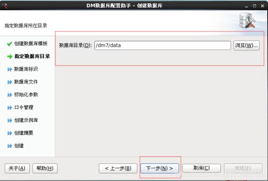Image resolution: width=268 pixels, height=181 pixels.
Task: Maximize the DM数据库配置助手 window
Action: point(254,6)
